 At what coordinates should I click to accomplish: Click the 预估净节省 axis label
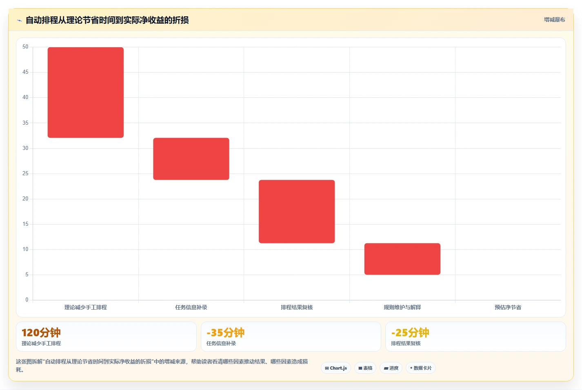coord(508,307)
